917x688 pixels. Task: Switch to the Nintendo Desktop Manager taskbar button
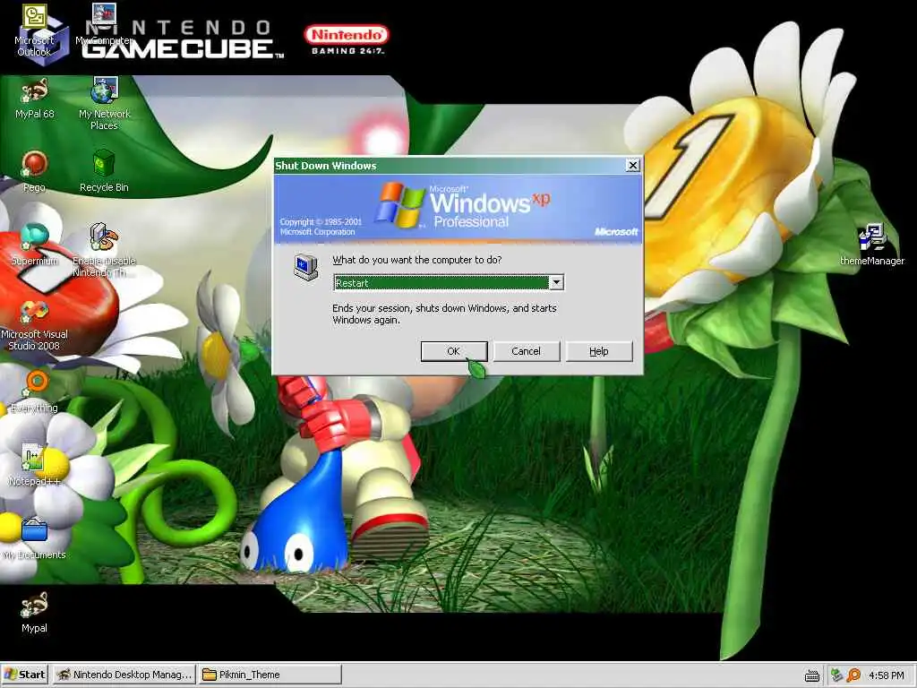click(x=124, y=675)
